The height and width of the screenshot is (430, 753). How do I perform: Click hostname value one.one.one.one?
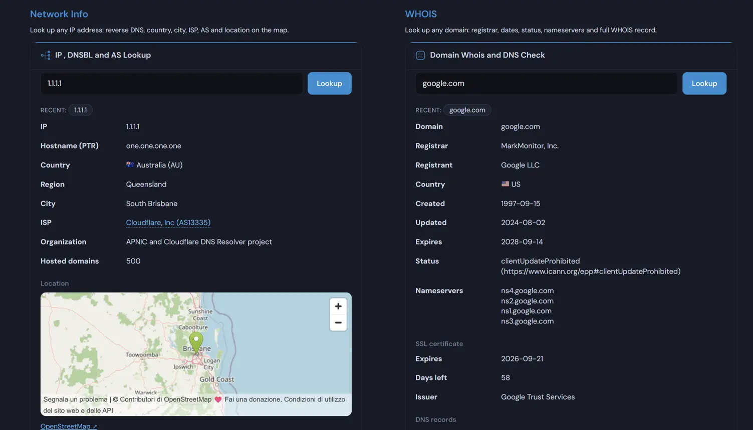coord(154,146)
